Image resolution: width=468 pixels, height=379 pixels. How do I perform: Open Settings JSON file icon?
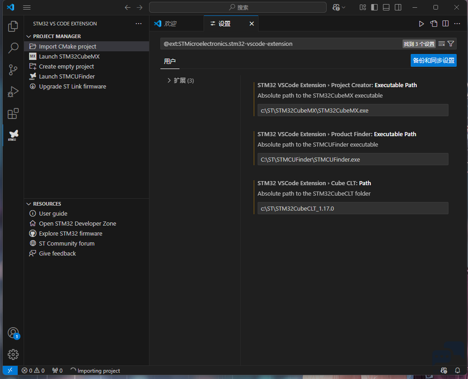433,24
